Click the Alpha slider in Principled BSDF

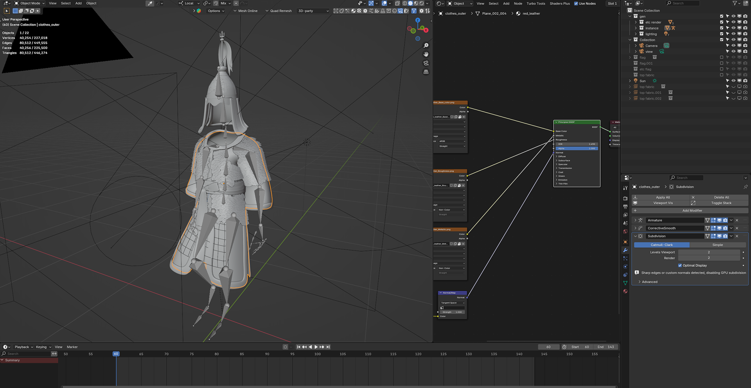point(577,148)
